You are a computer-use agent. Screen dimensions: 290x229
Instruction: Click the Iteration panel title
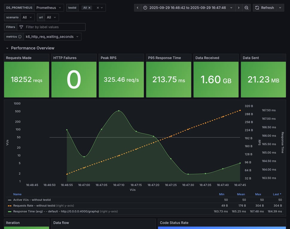[x=13, y=223]
